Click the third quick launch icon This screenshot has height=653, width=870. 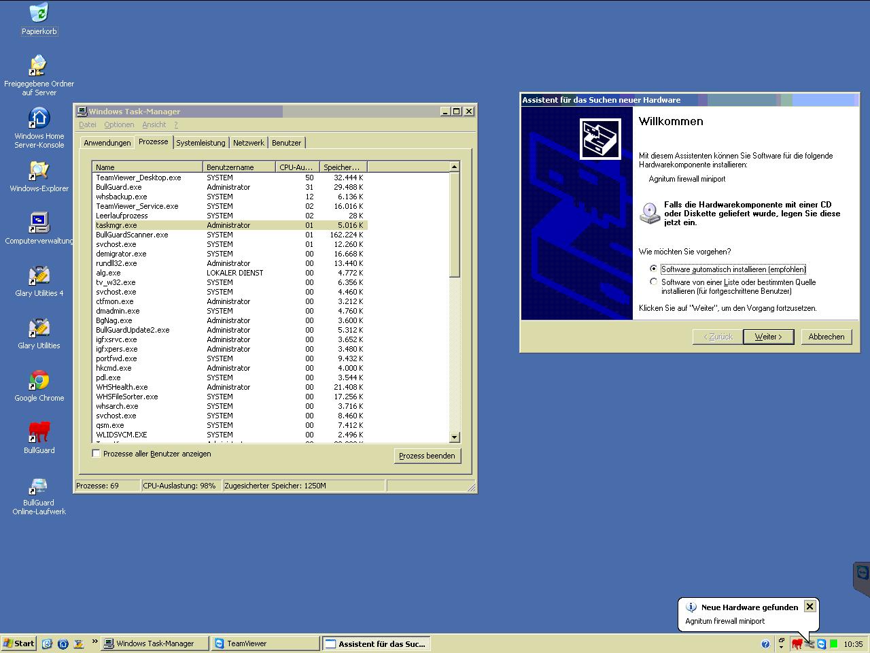[79, 643]
